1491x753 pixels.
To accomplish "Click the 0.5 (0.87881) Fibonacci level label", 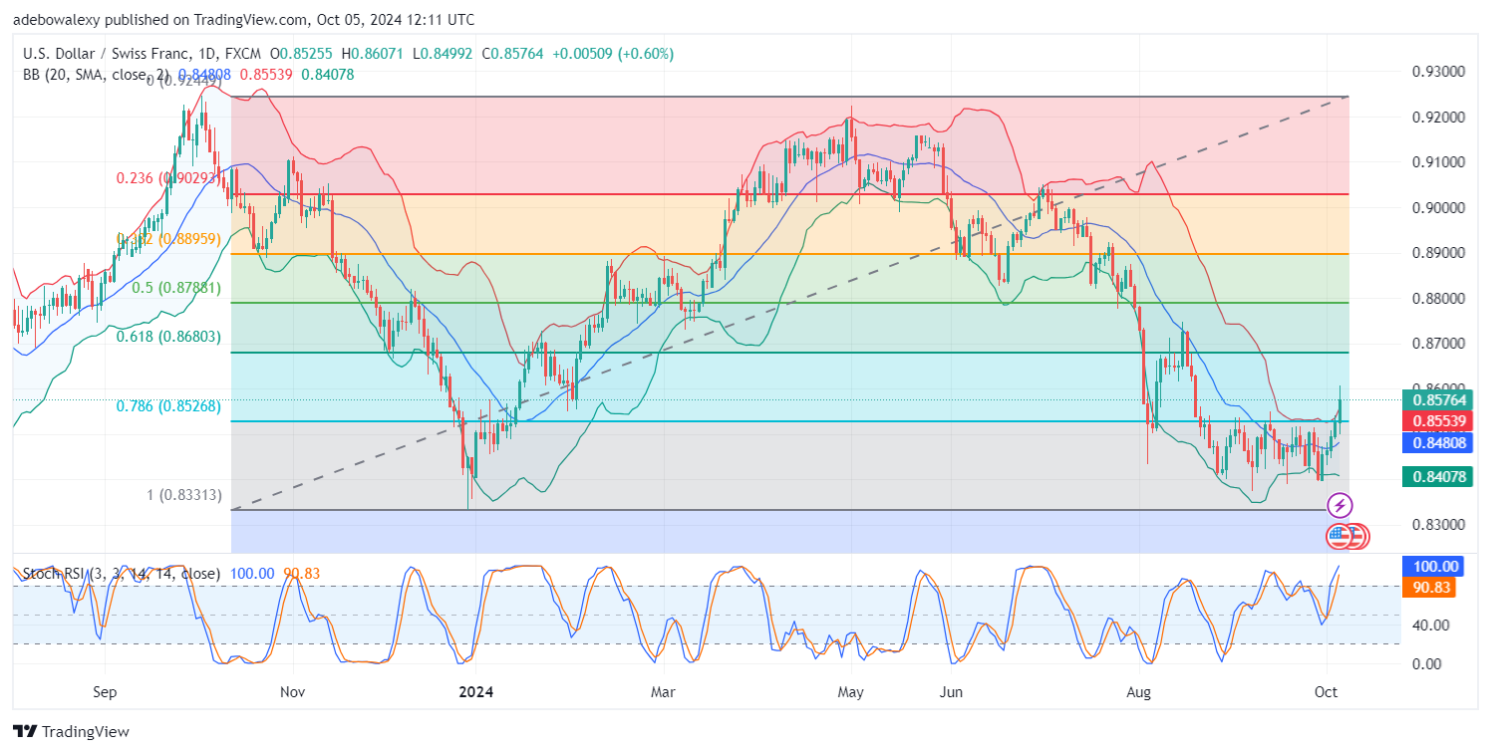I will click(176, 287).
